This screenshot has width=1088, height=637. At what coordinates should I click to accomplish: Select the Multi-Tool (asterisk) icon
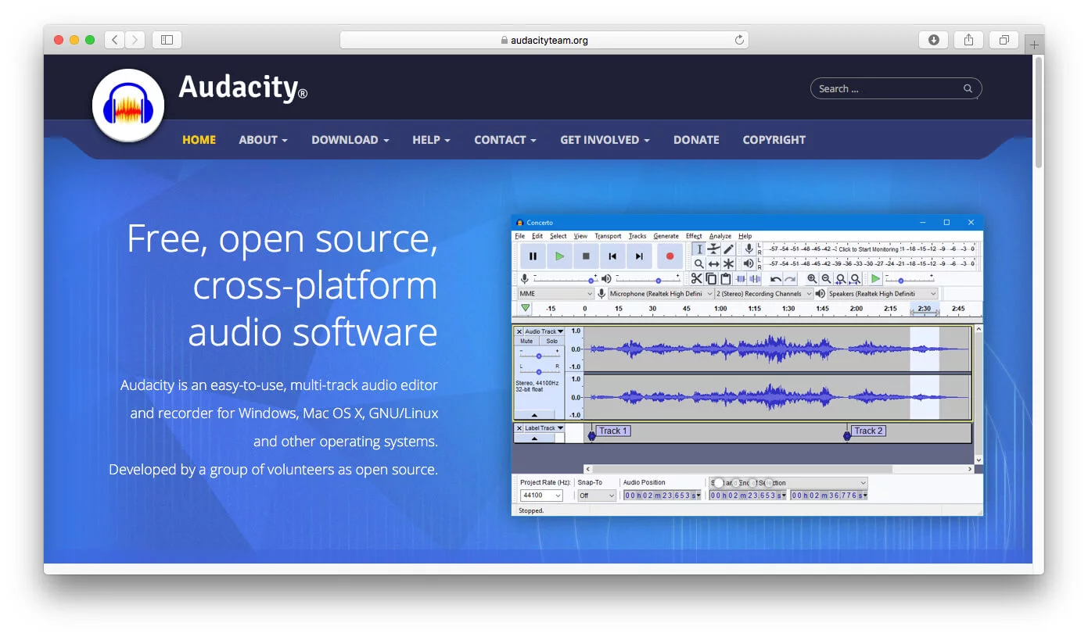[x=728, y=264]
